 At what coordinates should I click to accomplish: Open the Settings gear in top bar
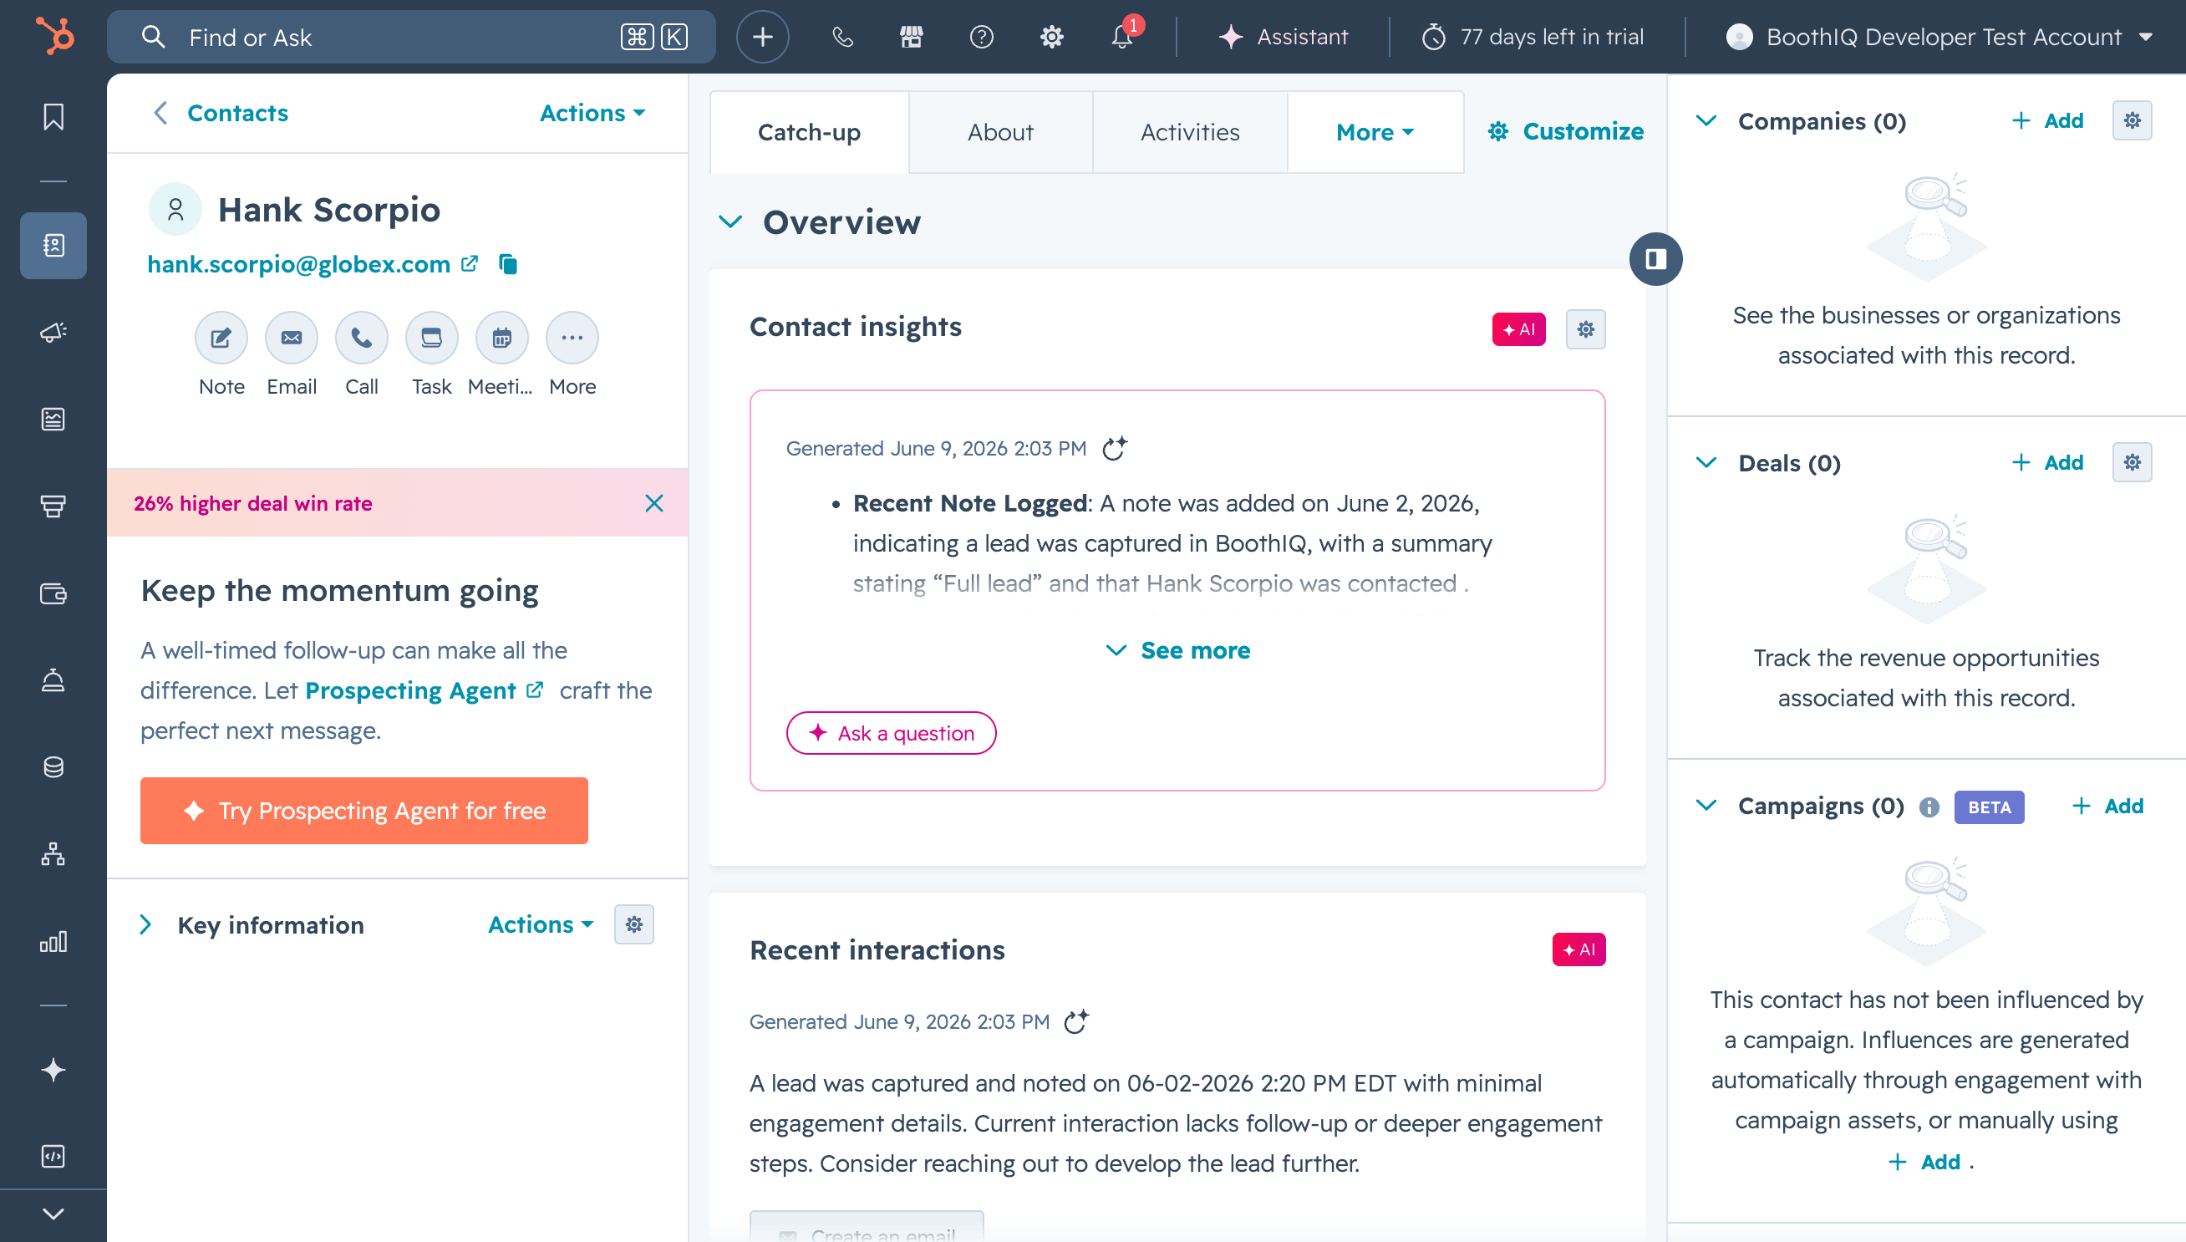[x=1051, y=37]
